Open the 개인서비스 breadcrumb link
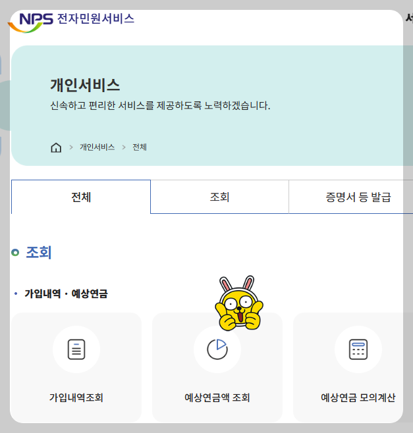 [97, 147]
